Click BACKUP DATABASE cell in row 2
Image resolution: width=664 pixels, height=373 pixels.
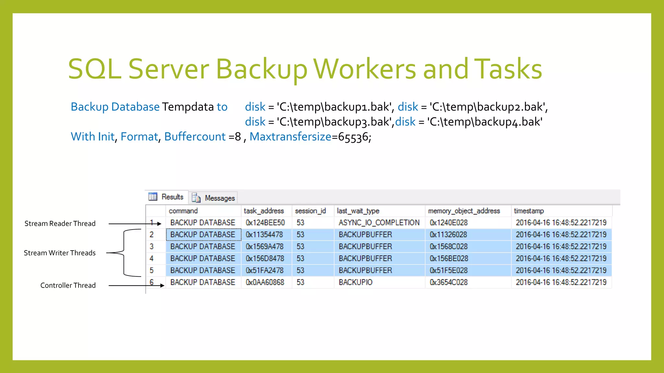203,234
